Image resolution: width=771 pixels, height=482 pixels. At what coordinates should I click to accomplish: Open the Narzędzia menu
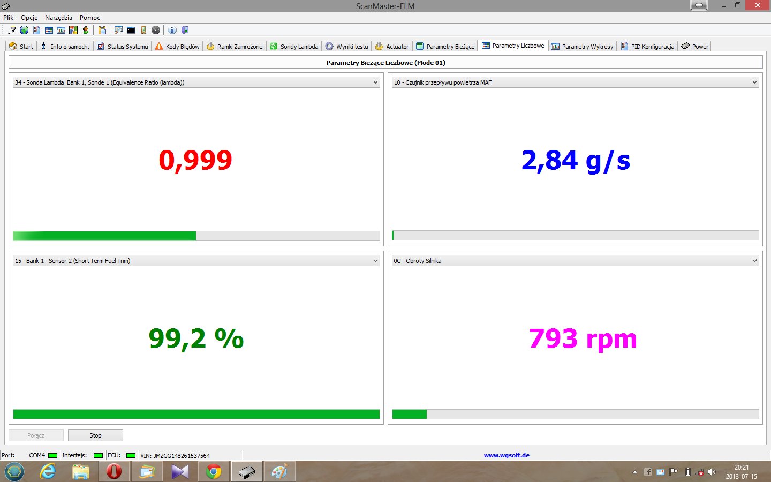(x=58, y=18)
